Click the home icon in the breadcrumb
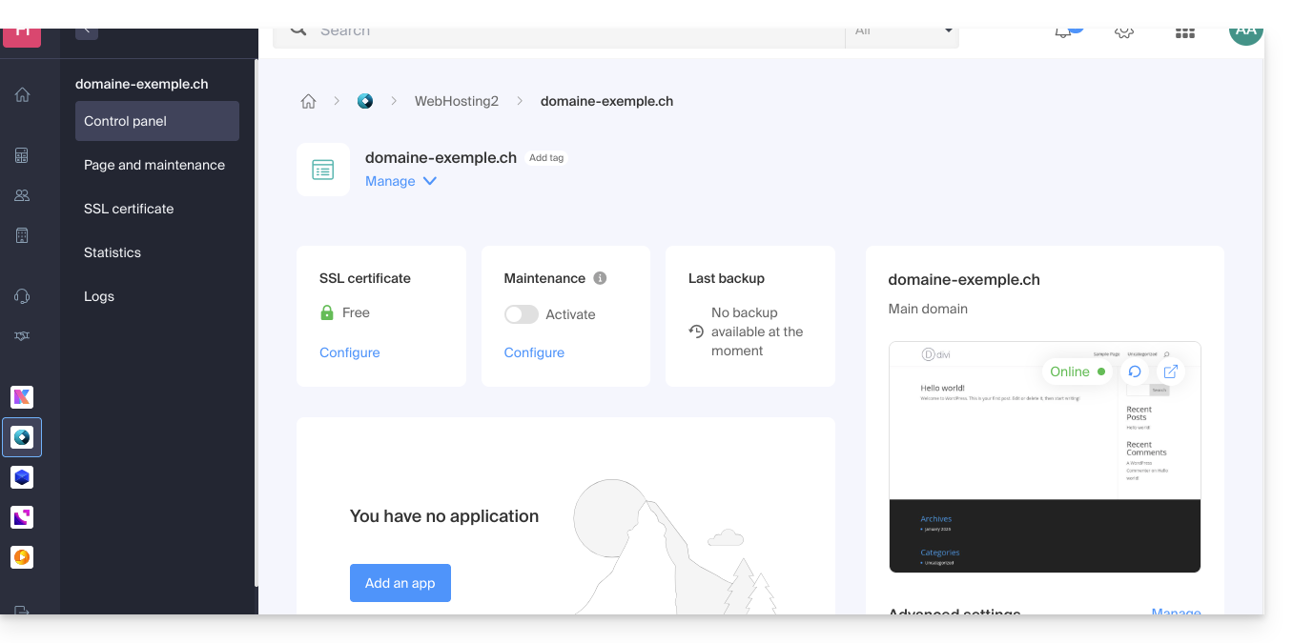 [x=308, y=102]
